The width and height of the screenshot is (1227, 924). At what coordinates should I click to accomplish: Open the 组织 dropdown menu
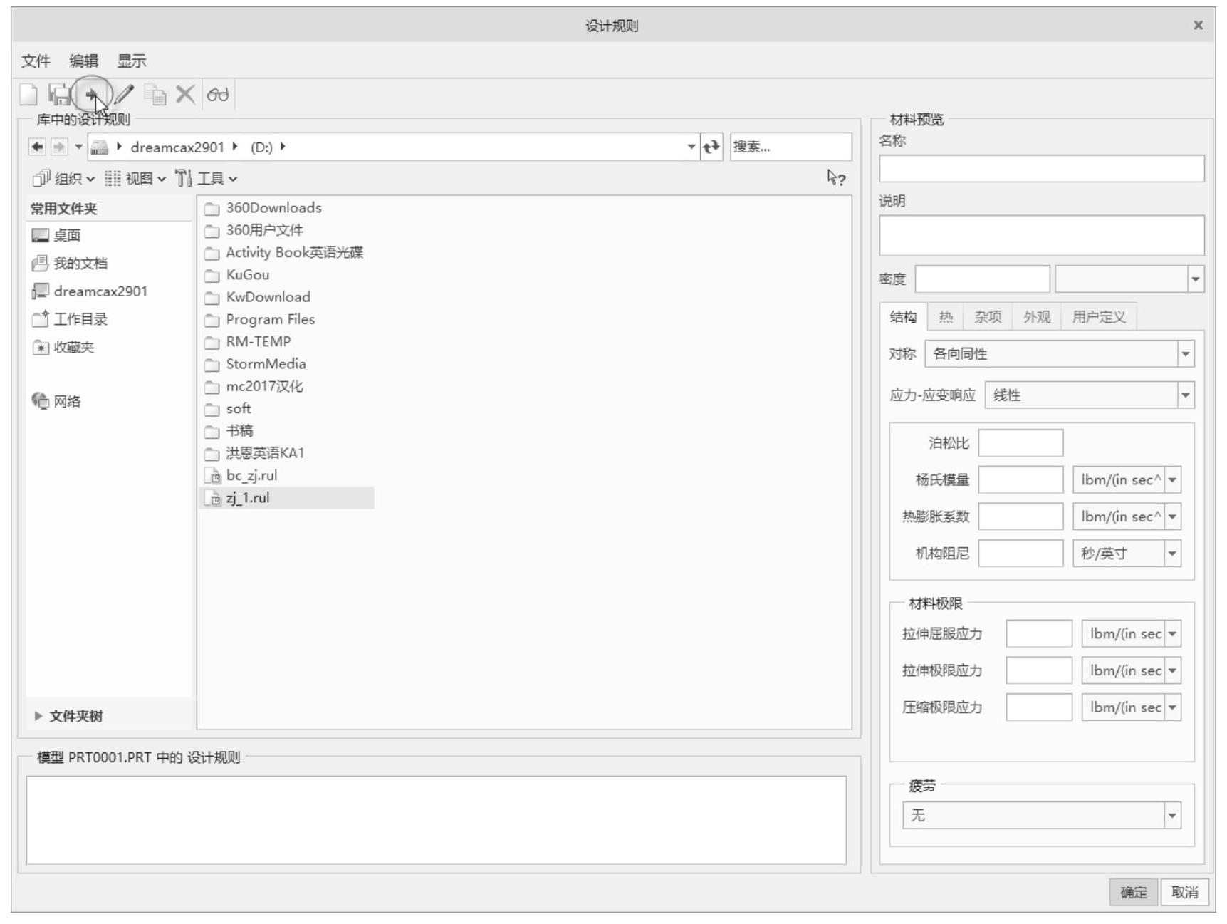pos(64,178)
